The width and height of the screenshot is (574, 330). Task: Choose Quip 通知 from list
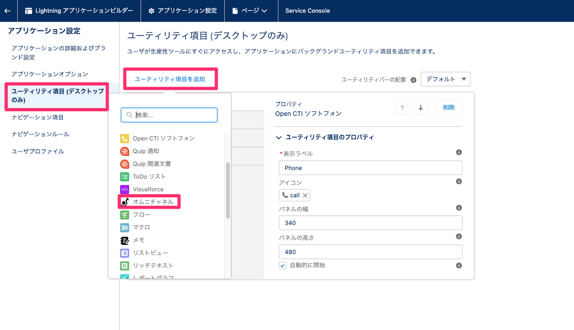146,151
